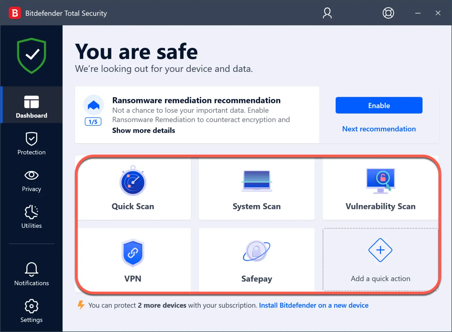Open the My Account profile icon

tap(327, 13)
